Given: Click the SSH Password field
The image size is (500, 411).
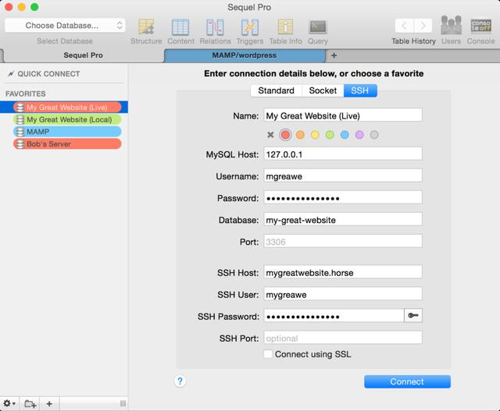Looking at the screenshot, I should (x=334, y=316).
